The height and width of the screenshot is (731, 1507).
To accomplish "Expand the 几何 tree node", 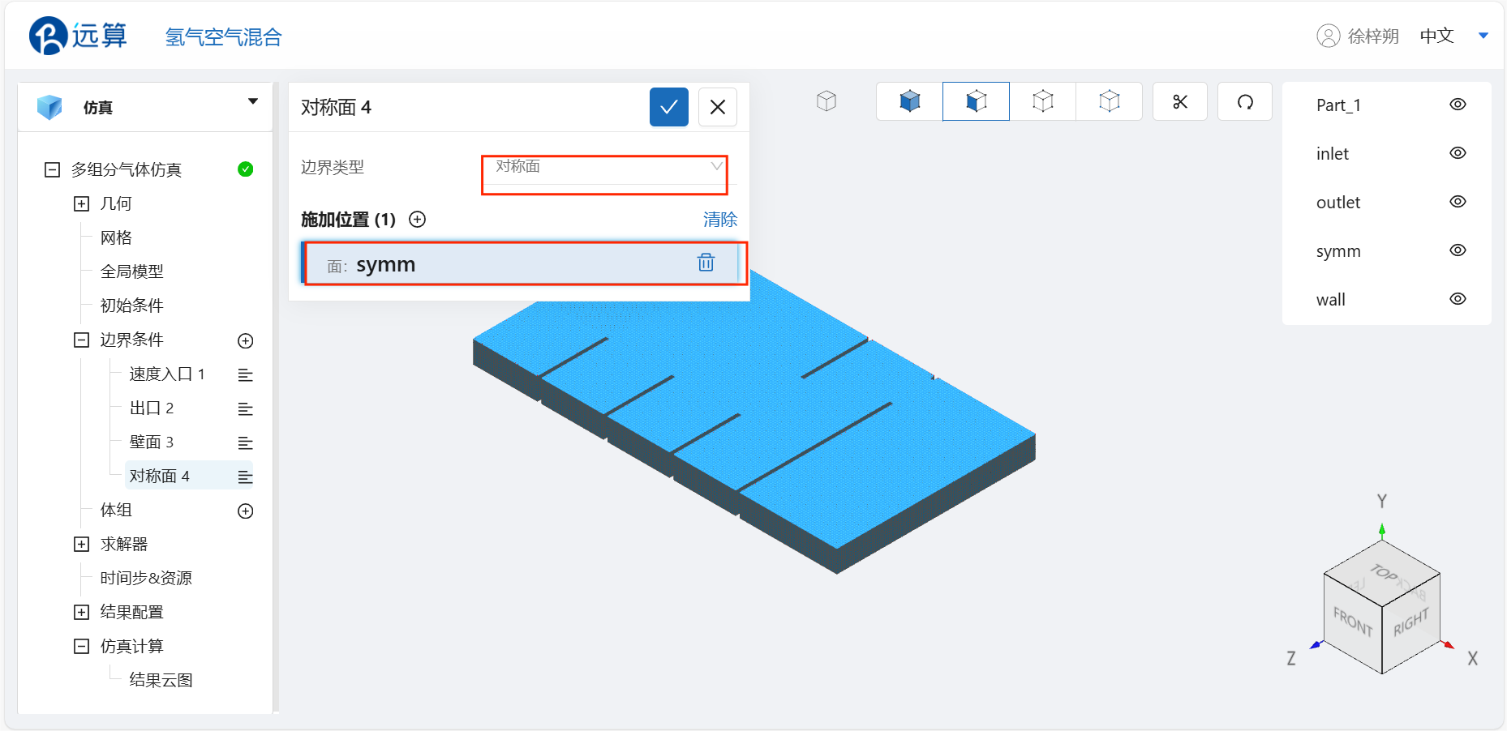I will click(82, 203).
